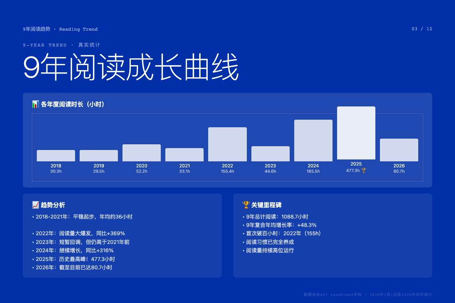
Task: Click the 2023 year label
Action: coord(270,166)
